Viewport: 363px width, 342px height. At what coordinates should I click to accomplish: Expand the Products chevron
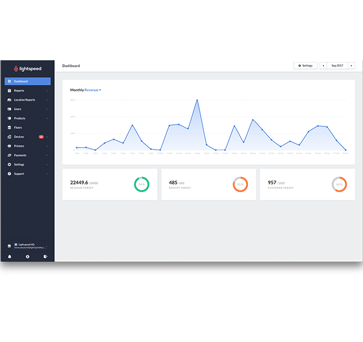coord(47,118)
